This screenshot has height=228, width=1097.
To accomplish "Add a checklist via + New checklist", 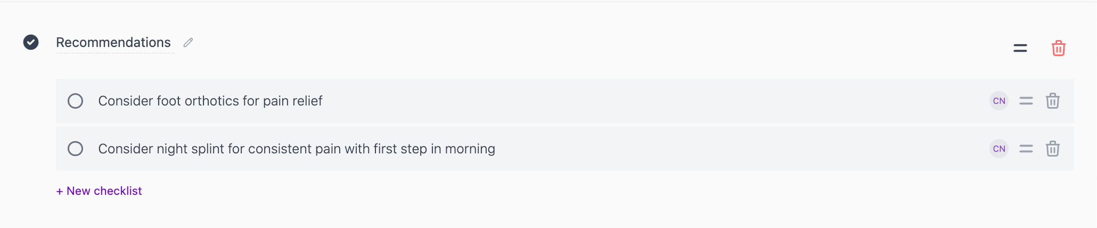I will pos(99,191).
